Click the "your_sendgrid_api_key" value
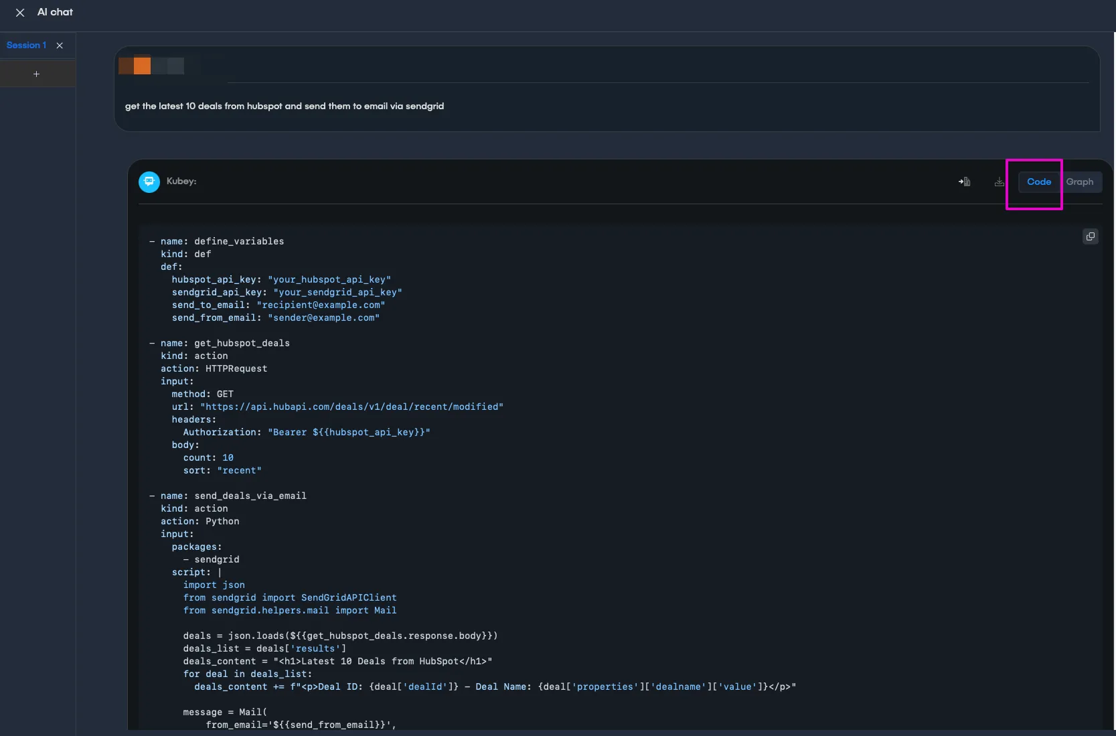 click(337, 292)
